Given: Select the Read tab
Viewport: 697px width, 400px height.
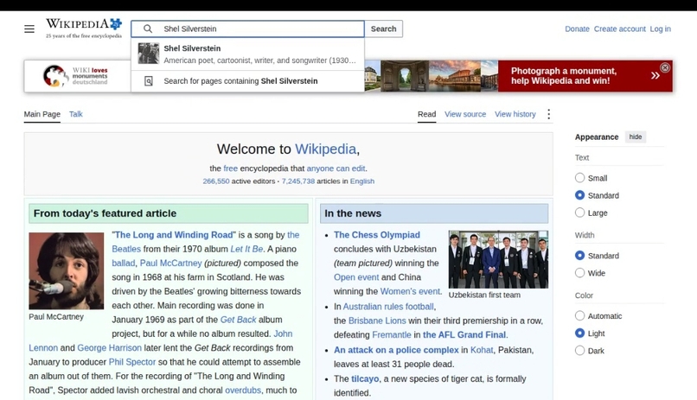Looking at the screenshot, I should (426, 114).
